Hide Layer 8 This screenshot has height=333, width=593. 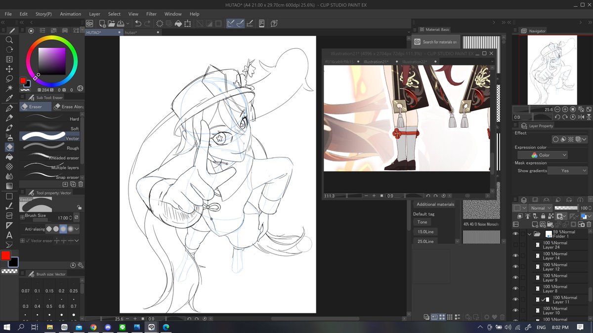[515, 289]
